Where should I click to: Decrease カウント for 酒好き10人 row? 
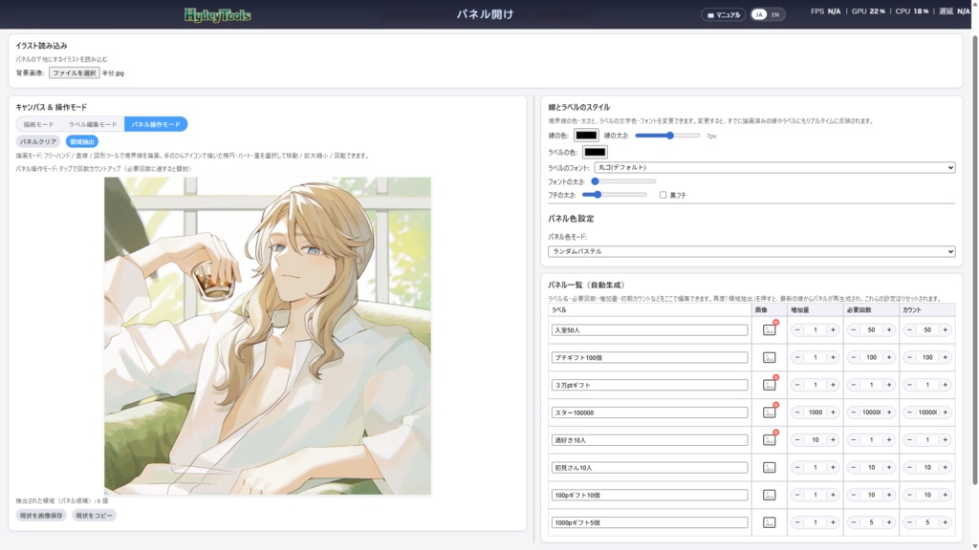pos(910,439)
